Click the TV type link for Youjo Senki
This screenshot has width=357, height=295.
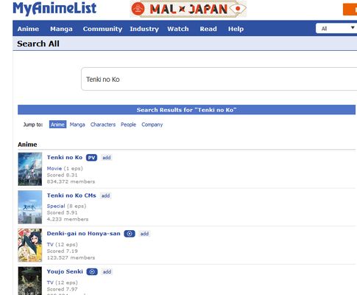point(50,282)
